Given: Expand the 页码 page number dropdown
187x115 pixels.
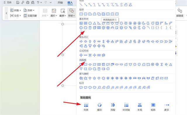Looking at the screenshot, I should tap(29, 10).
